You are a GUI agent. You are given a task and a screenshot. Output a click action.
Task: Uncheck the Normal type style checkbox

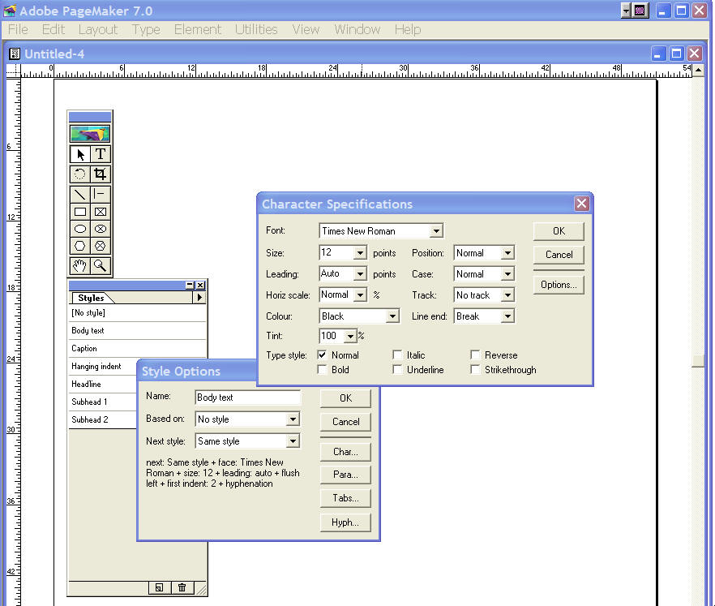[323, 355]
